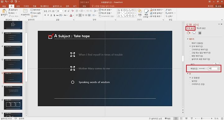The width and height of the screenshot is (224, 120).
Task: Increase font size
Action: (x=65, y=11)
